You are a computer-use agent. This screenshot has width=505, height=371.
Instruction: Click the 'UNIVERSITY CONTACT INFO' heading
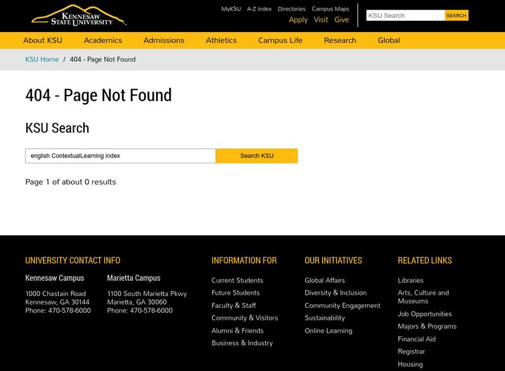tap(73, 261)
